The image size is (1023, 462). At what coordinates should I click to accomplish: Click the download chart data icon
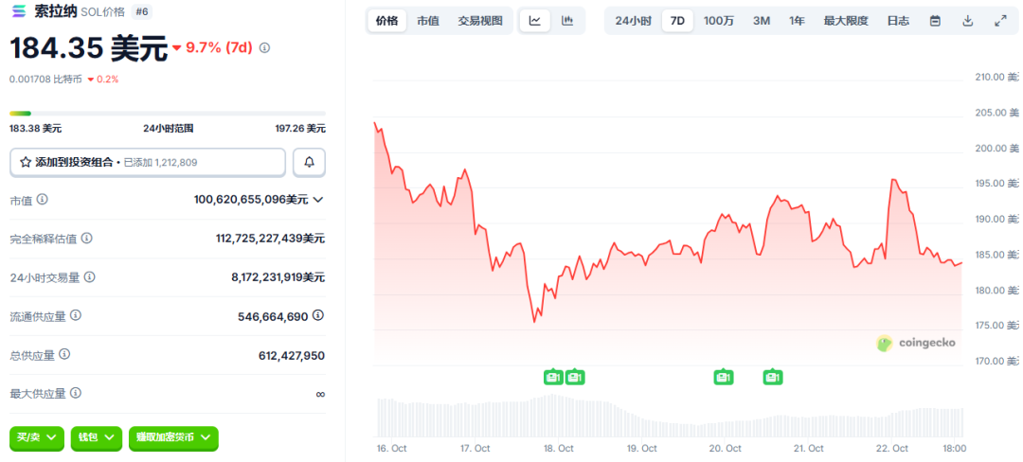(x=967, y=21)
